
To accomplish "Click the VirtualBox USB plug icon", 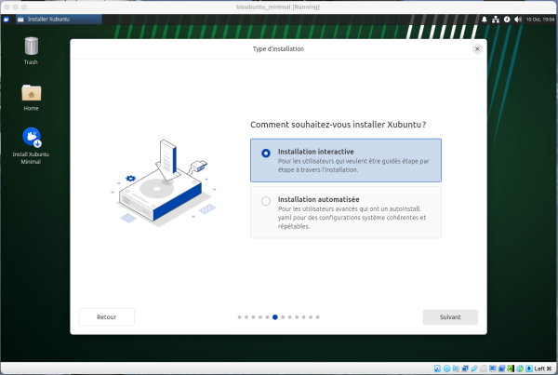I will tap(474, 368).
